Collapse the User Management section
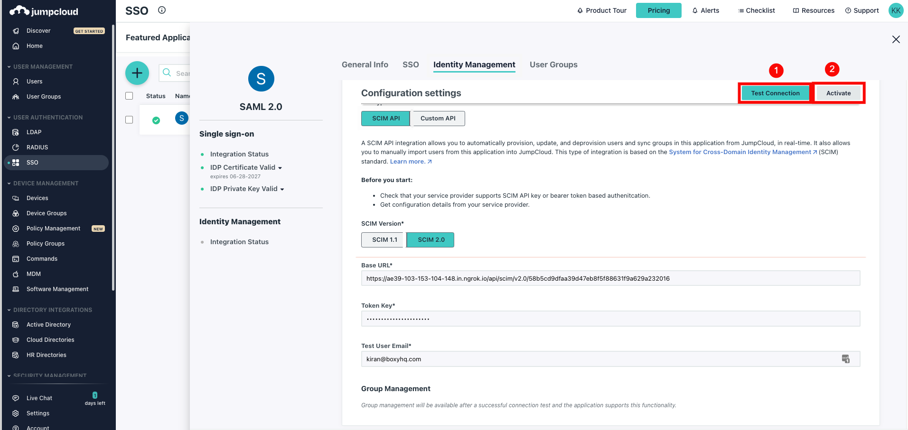The width and height of the screenshot is (908, 430). click(x=9, y=67)
